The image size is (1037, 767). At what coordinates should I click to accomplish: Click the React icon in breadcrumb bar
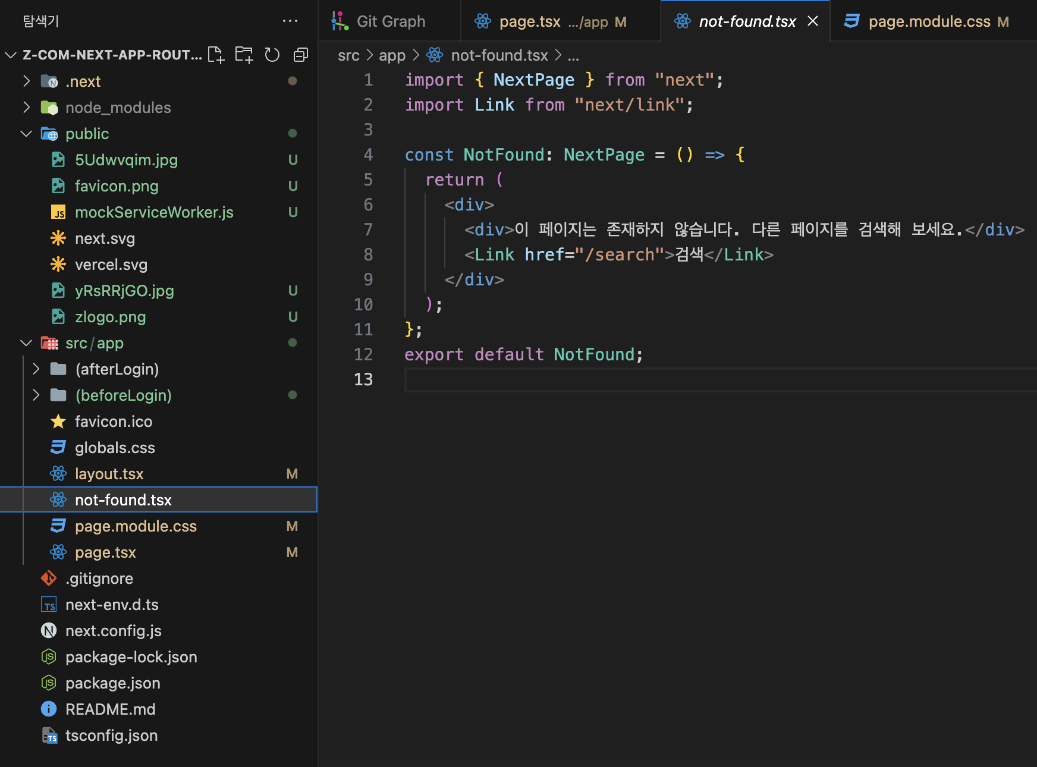tap(435, 55)
